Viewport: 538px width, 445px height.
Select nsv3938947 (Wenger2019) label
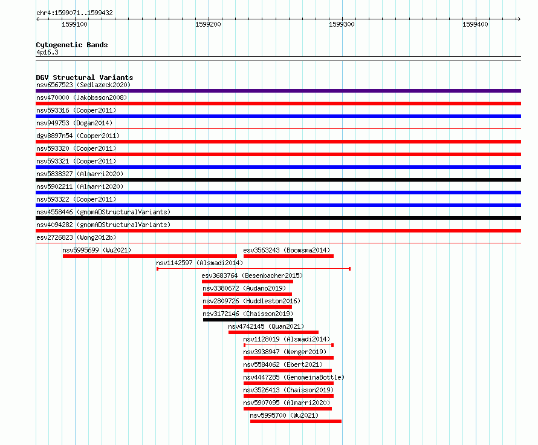285,352
